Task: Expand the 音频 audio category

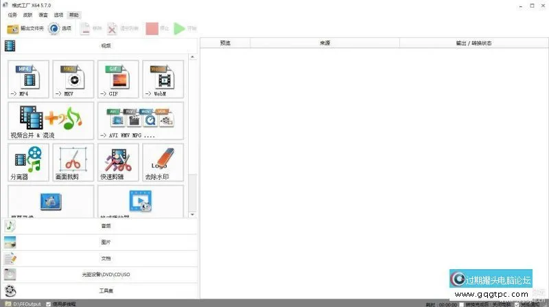Action: pyautogui.click(x=105, y=225)
